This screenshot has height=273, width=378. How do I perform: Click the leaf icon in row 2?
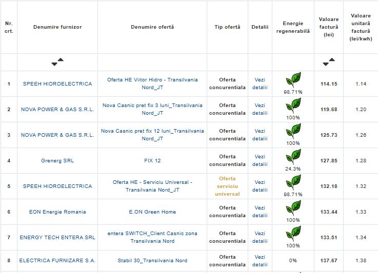click(x=293, y=106)
